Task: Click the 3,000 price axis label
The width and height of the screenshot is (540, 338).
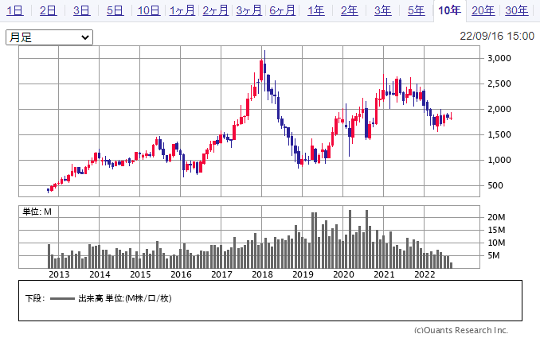Action: [x=499, y=58]
